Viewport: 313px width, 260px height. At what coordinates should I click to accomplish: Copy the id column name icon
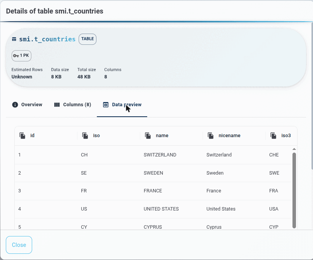point(22,136)
